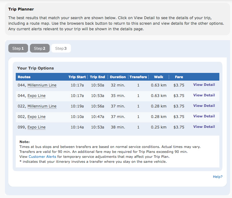The height and width of the screenshot is (198, 232).
Task: Select the Step 3 tab
Action: (61, 48)
